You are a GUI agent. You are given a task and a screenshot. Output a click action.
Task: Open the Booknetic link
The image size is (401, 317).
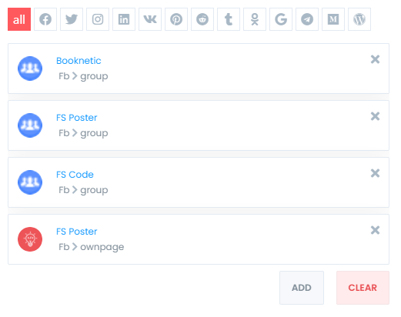click(79, 61)
